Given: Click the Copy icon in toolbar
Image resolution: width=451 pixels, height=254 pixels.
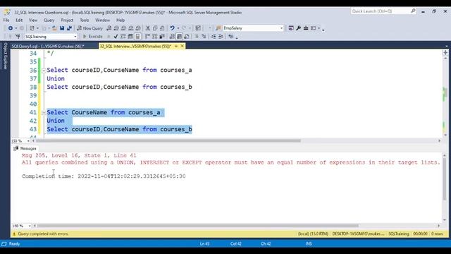Looking at the screenshot, I should pyautogui.click(x=155, y=28).
